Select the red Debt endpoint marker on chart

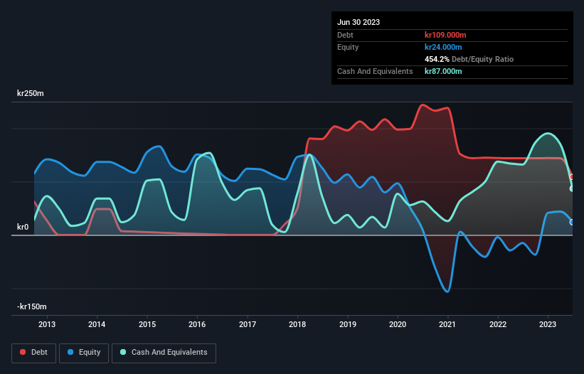click(572, 177)
